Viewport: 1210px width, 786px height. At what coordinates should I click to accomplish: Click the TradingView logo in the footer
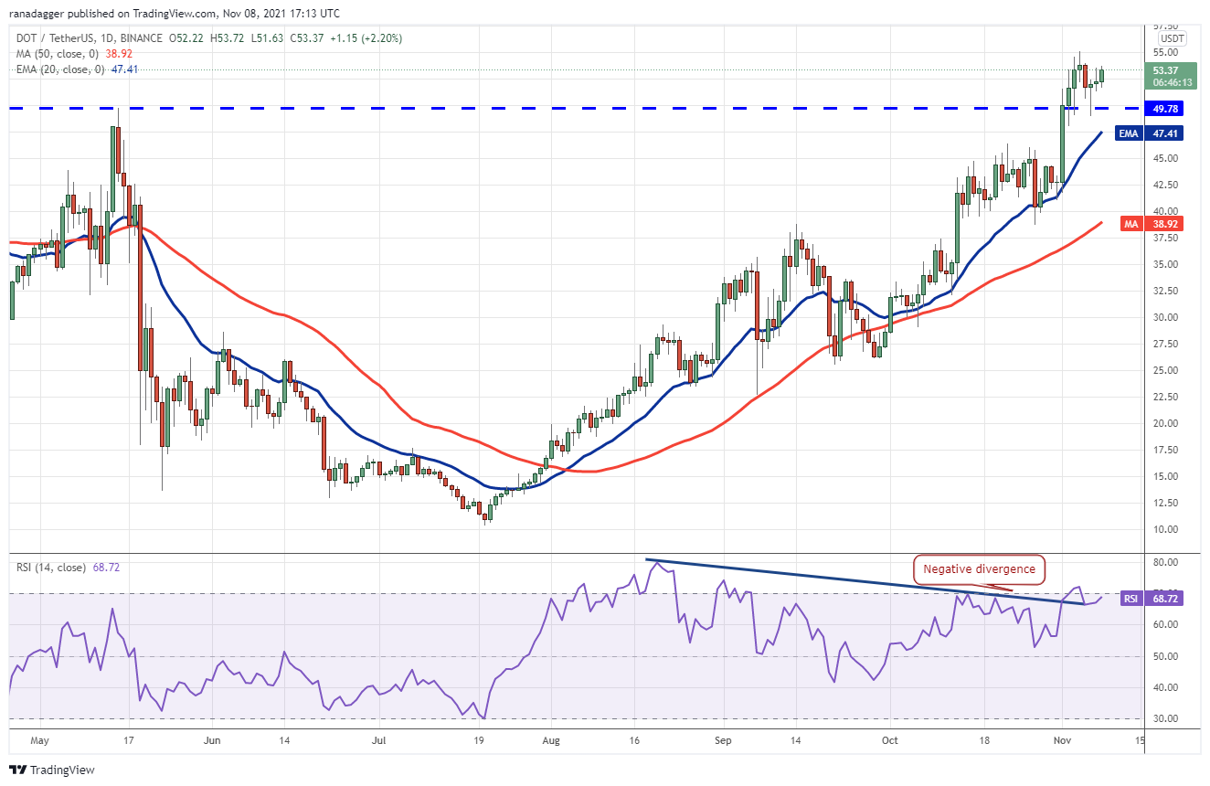point(52,770)
